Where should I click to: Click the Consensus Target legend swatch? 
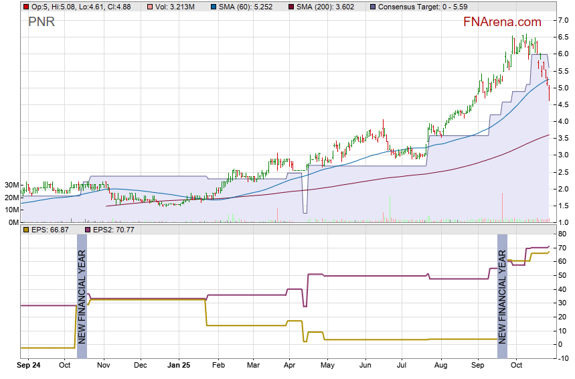(x=372, y=7)
